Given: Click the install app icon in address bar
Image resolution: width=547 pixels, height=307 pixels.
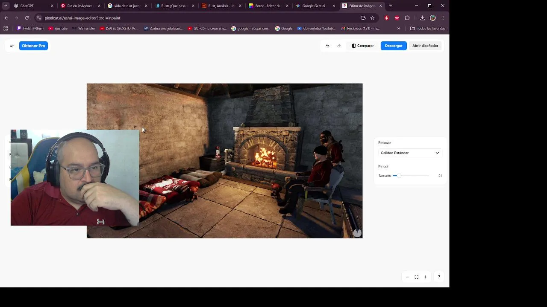Looking at the screenshot, I should tap(363, 18).
